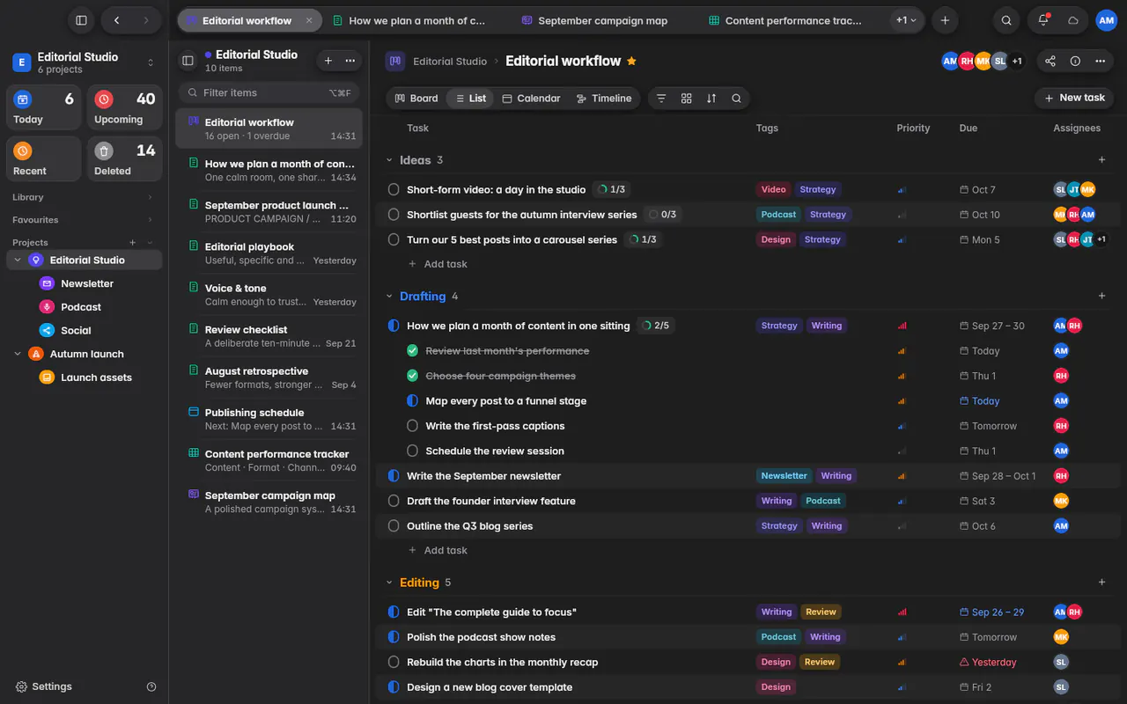Open Settings
The image size is (1127, 704).
click(43, 686)
